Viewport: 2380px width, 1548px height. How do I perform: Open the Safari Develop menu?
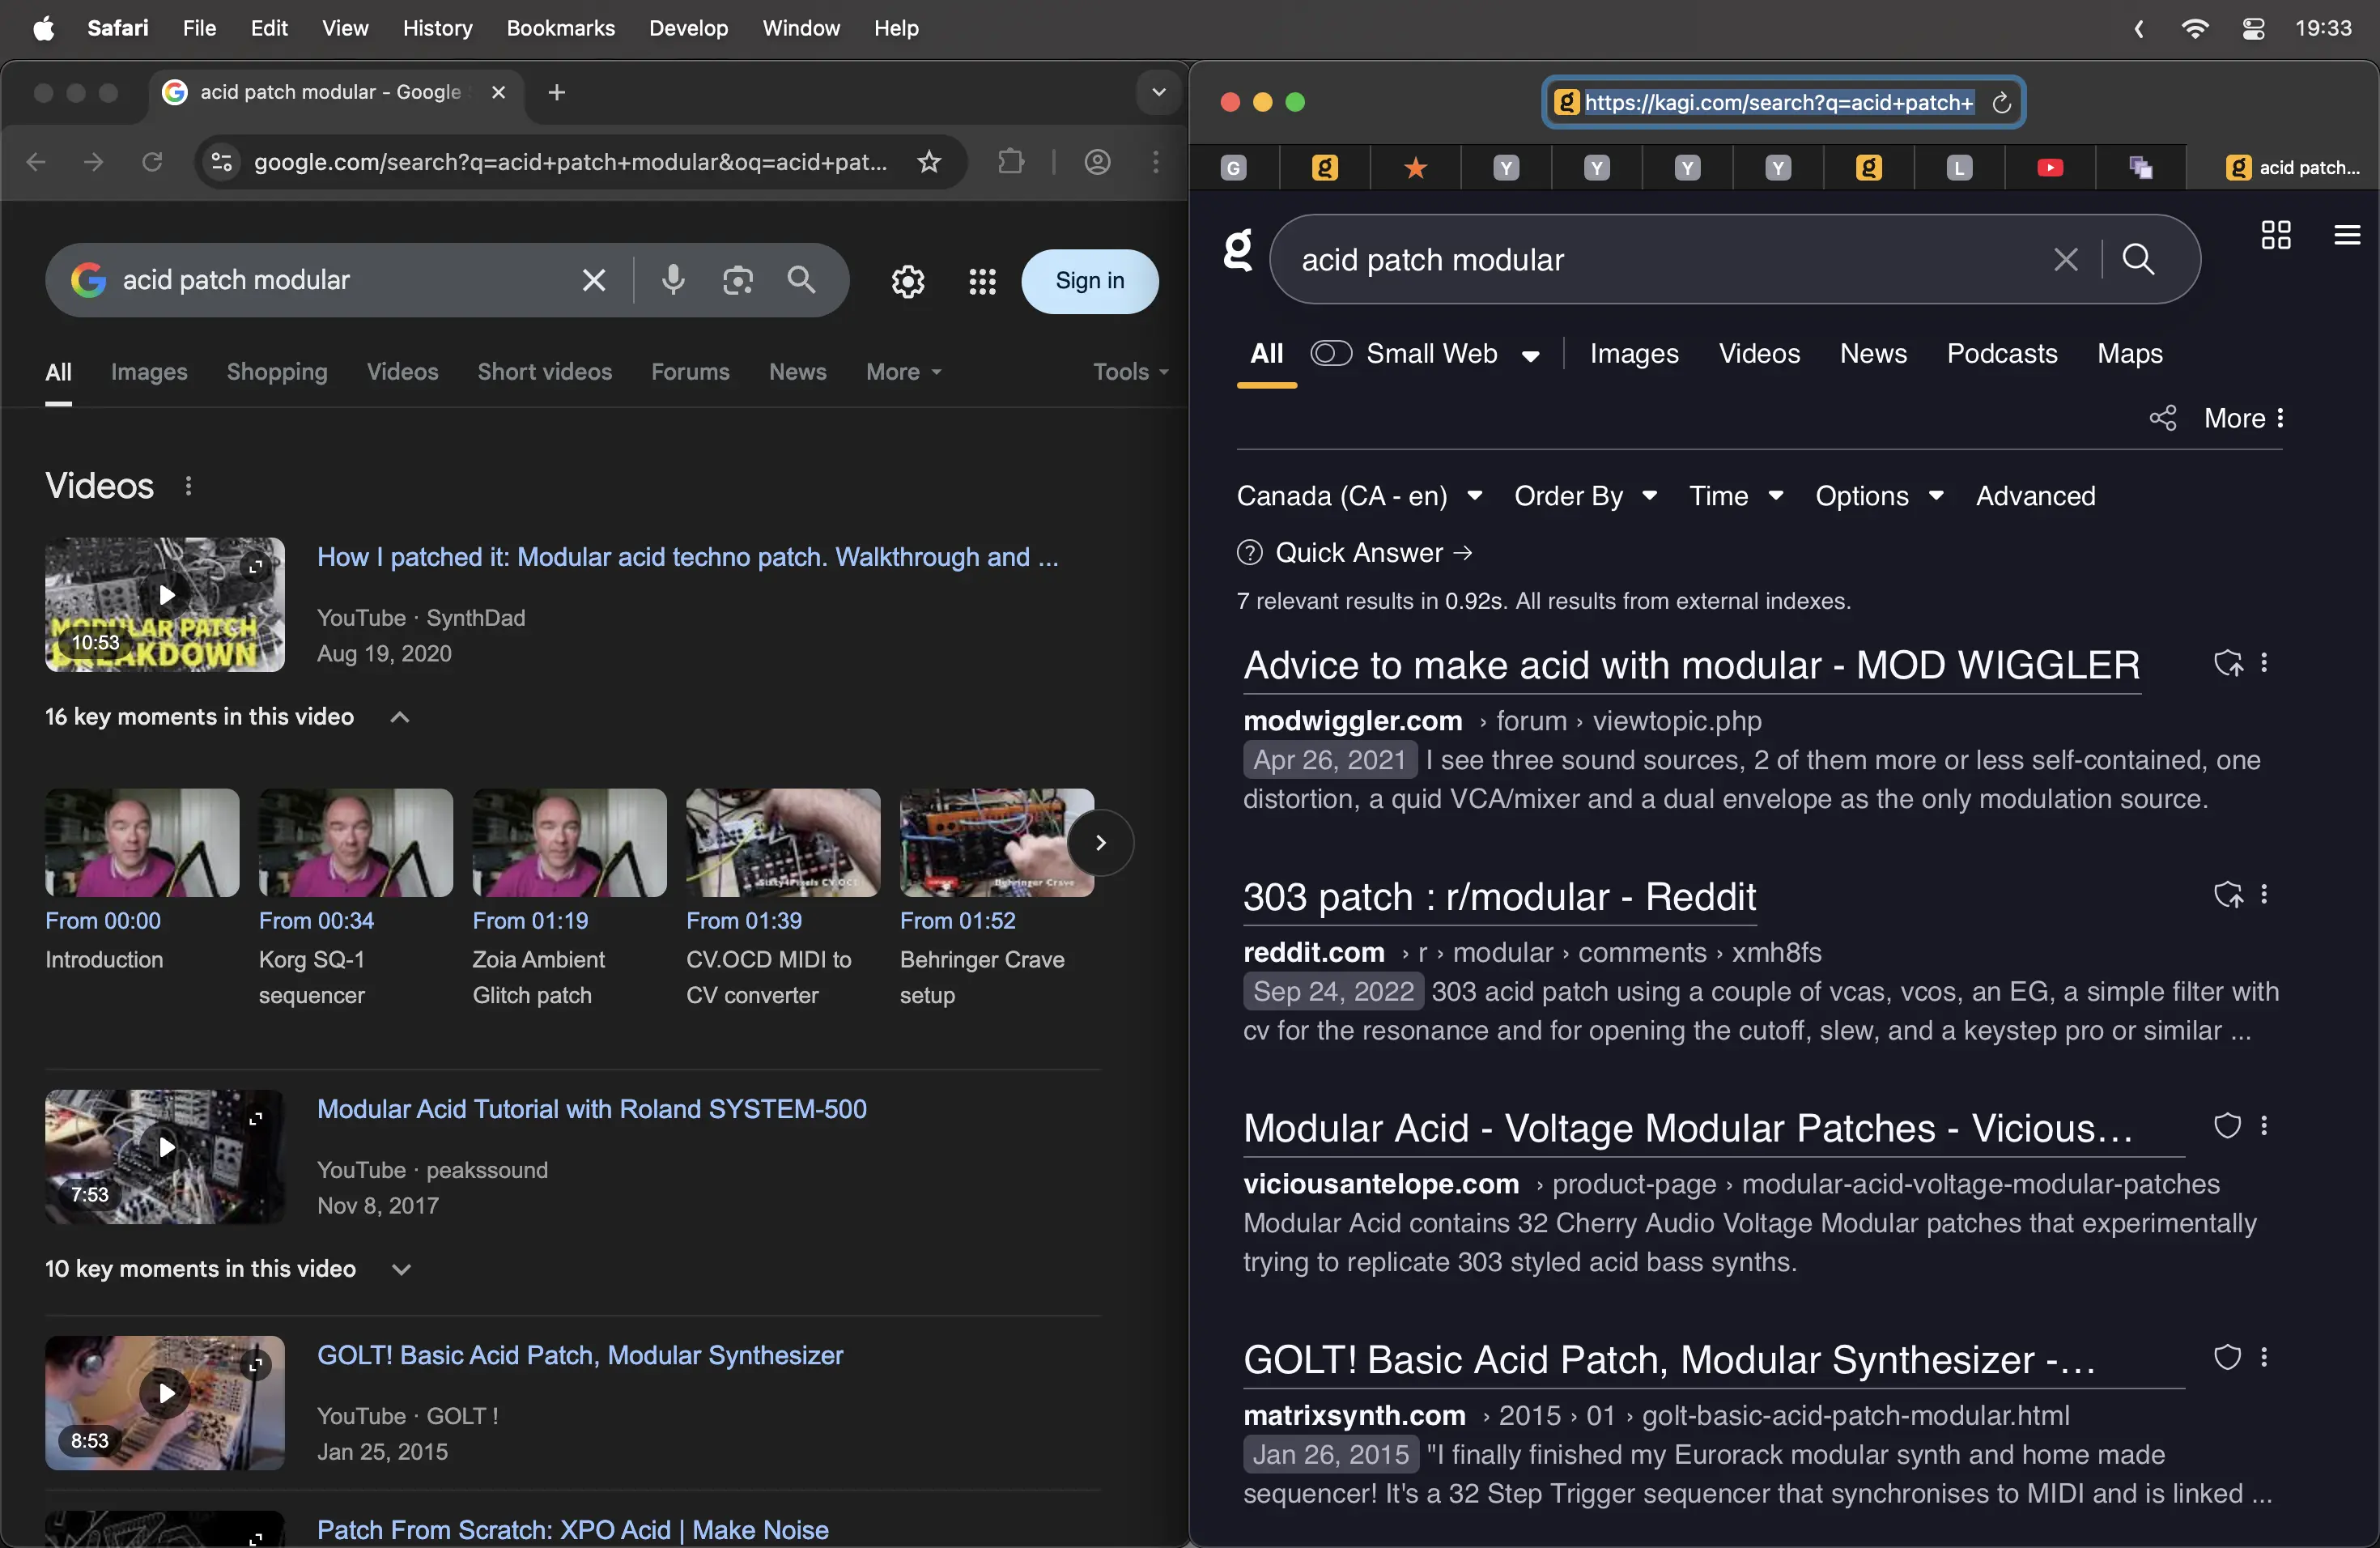[x=688, y=28]
